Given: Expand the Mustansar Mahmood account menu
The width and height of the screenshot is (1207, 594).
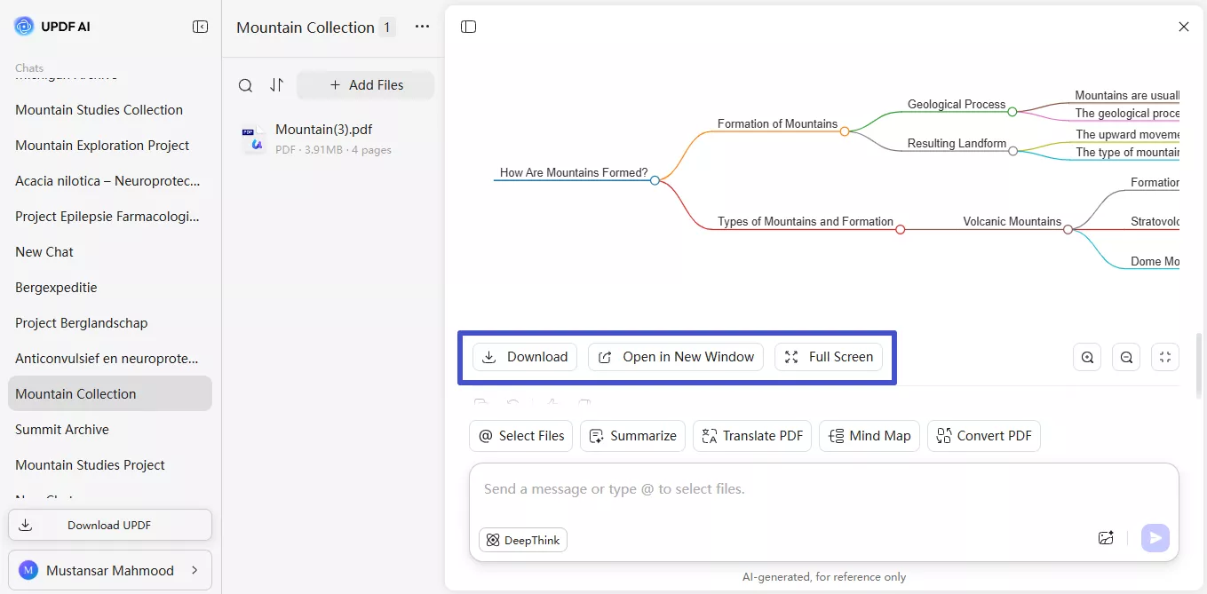Looking at the screenshot, I should click(x=110, y=569).
